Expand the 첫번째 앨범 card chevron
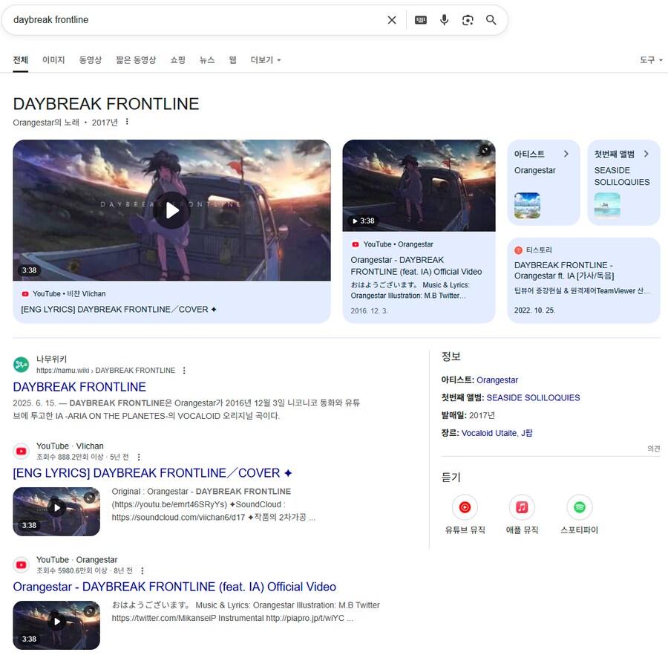The height and width of the screenshot is (661, 668). pyautogui.click(x=646, y=154)
